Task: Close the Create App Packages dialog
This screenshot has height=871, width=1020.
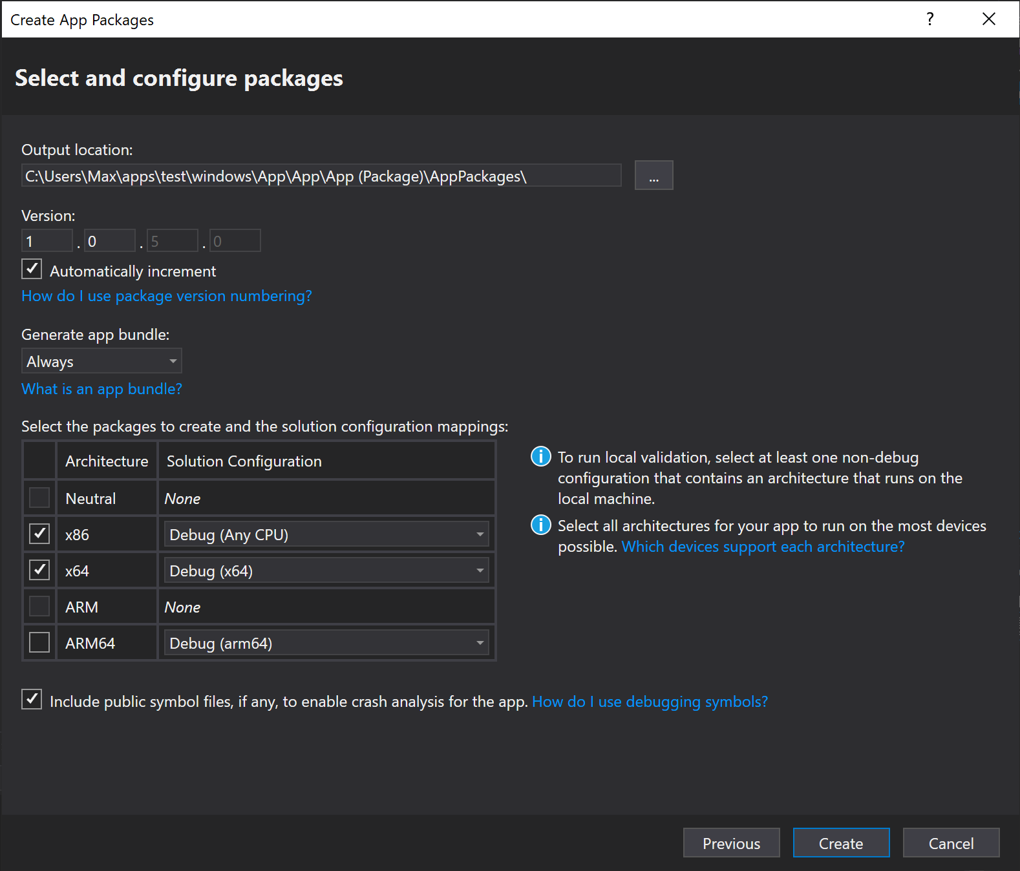Action: (x=988, y=19)
